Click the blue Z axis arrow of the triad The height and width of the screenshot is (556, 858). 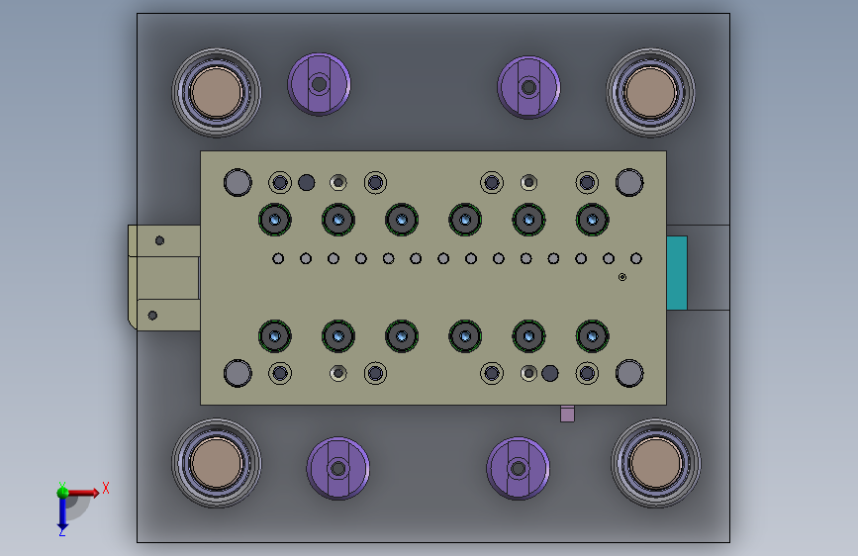(62, 514)
